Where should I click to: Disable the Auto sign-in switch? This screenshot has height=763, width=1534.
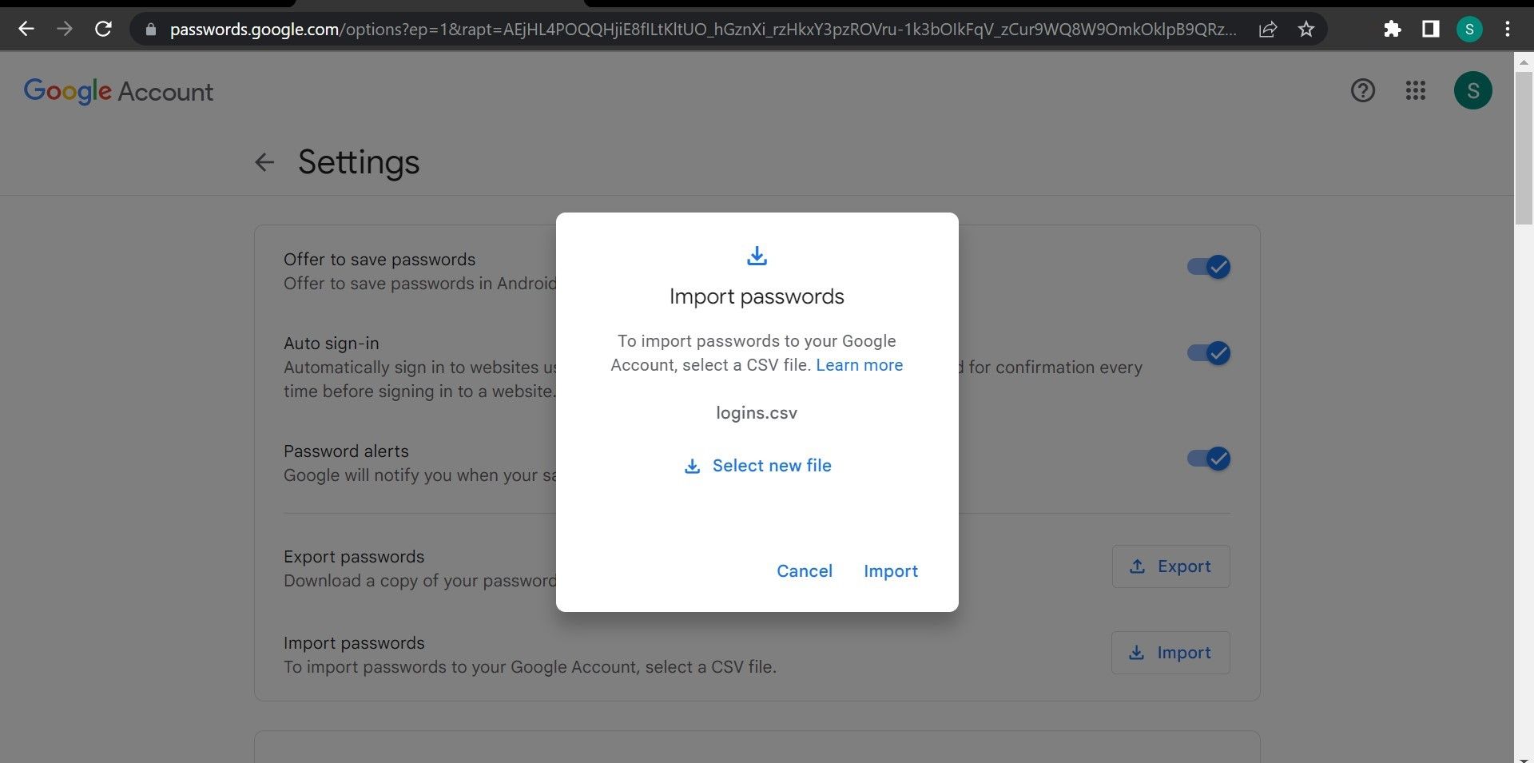(1209, 353)
